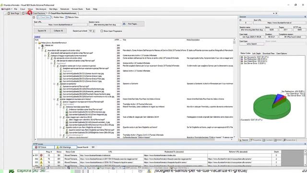This screenshot has width=307, height=173.
Task: Collapse the /scegliere-samos-per-la-tua-vacanza-in-grecia/ node
Action: coord(54,66)
